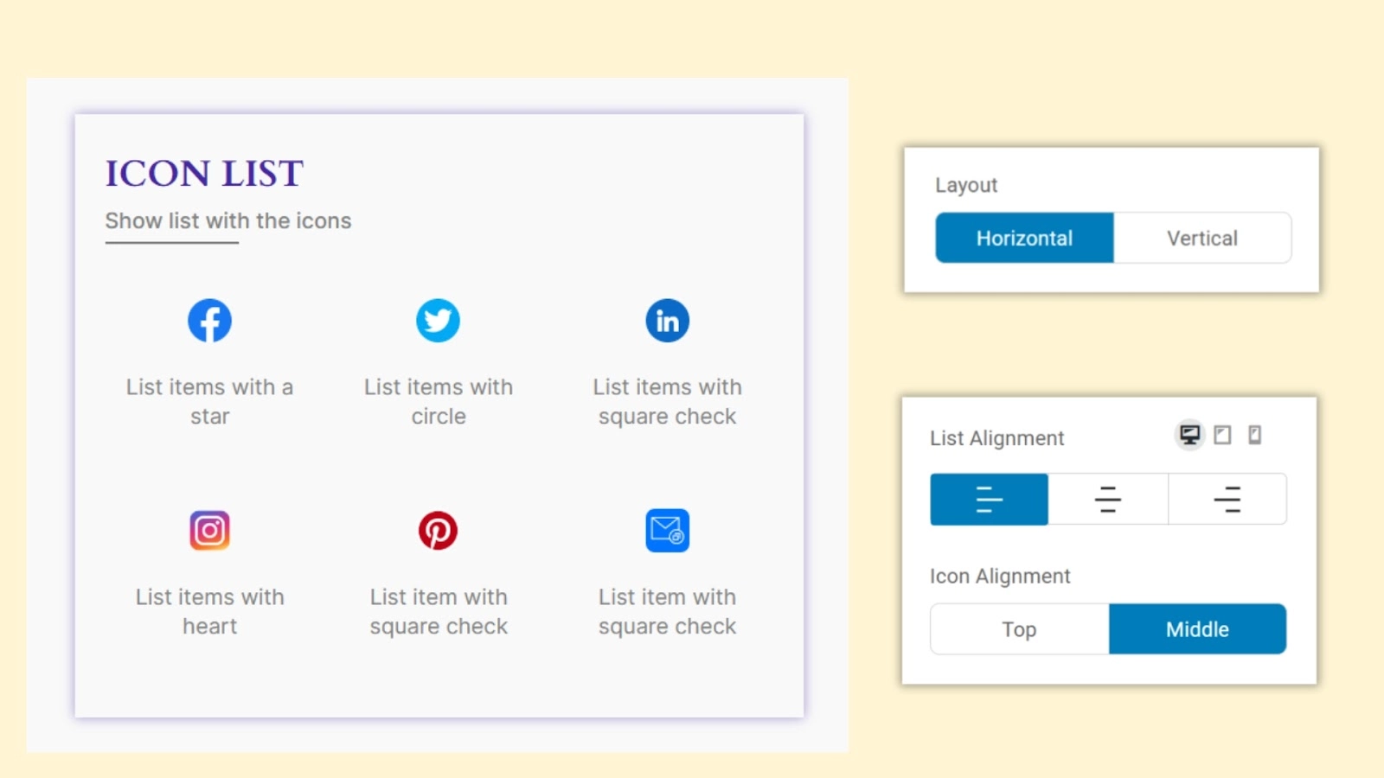Image resolution: width=1384 pixels, height=778 pixels.
Task: Click the Pinterest icon
Action: coord(438,531)
